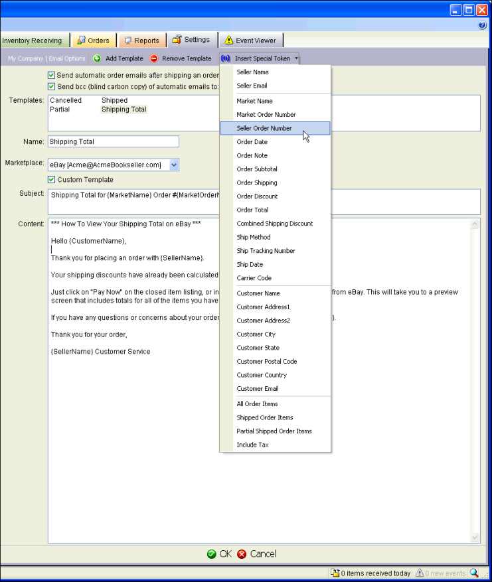Click the template Name input field
The height and width of the screenshot is (582, 492).
point(114,141)
